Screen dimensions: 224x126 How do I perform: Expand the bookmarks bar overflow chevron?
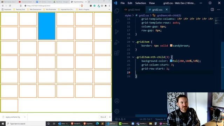[109, 9]
